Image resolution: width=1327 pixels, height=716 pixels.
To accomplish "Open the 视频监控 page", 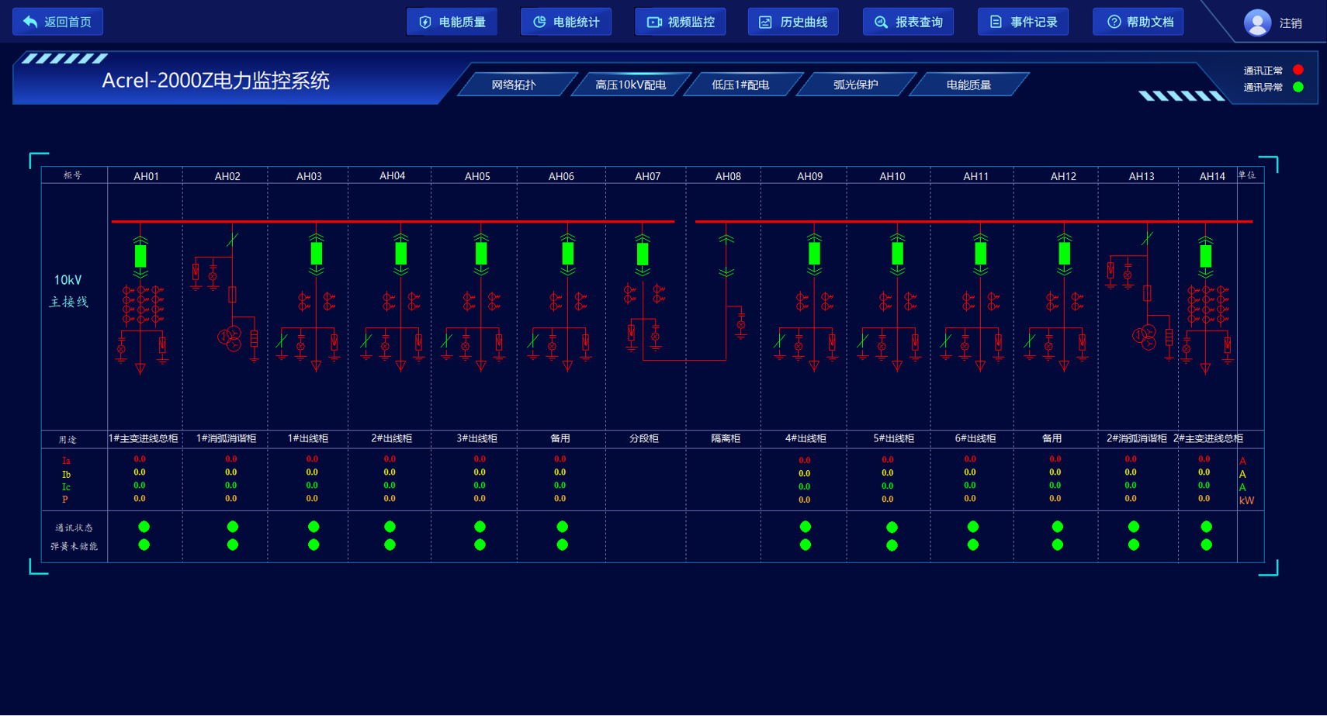I will (x=680, y=22).
